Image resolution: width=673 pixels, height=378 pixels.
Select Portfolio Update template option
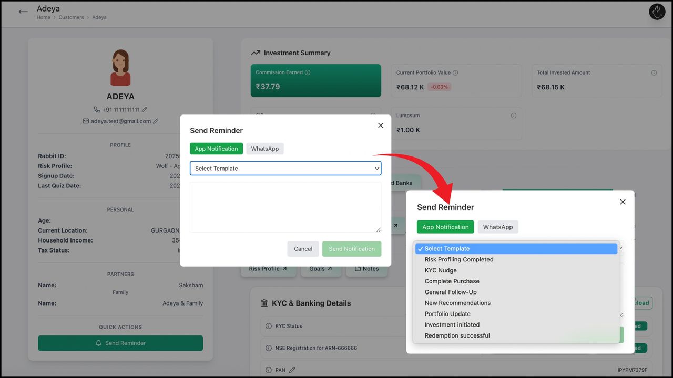pos(447,314)
